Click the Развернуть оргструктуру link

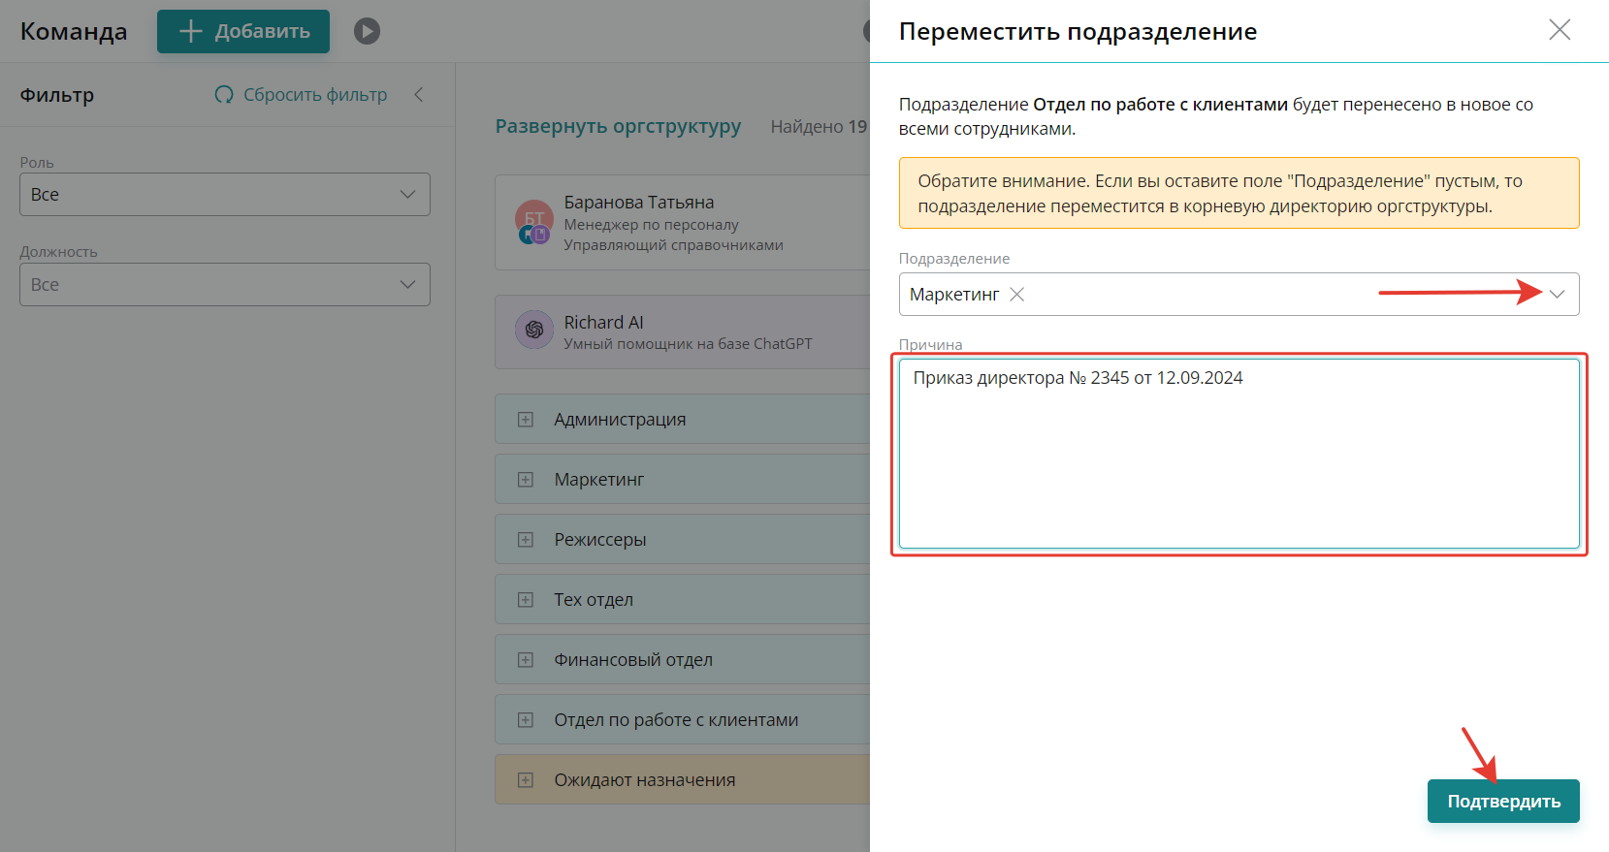[x=618, y=127]
